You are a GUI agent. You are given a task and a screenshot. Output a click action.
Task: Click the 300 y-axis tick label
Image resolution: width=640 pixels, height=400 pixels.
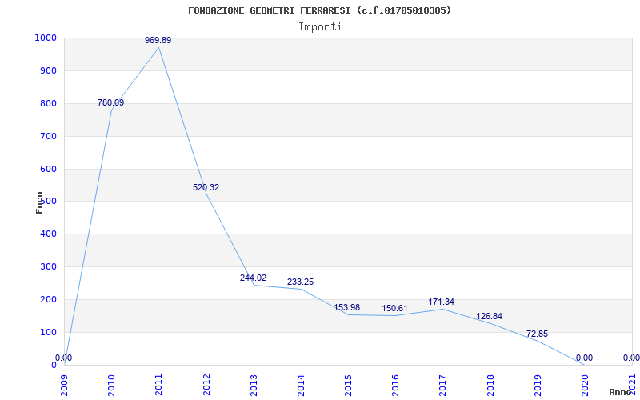[48, 266]
